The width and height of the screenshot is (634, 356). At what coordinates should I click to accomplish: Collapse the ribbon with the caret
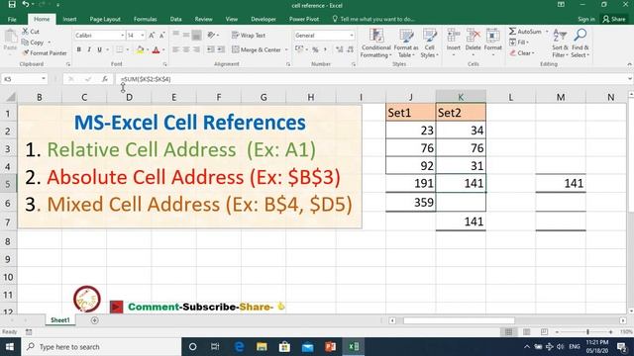pos(630,64)
